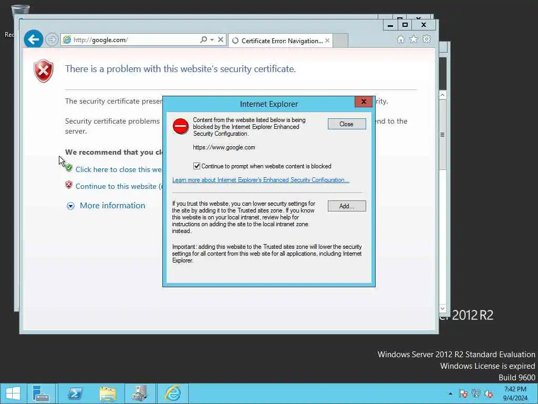538x404 pixels.
Task: Click here to close this webpage link
Action: click(x=118, y=169)
